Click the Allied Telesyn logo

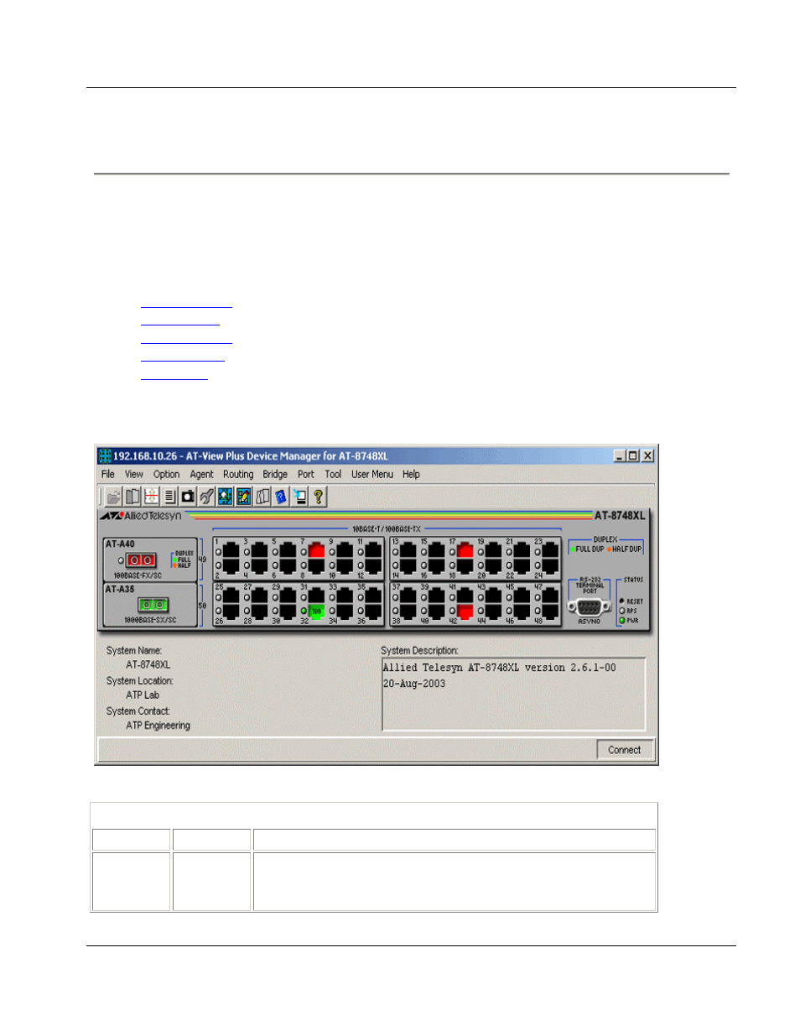pyautogui.click(x=141, y=516)
